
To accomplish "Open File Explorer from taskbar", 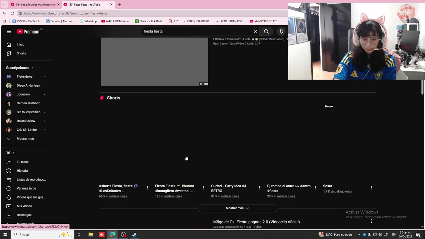I will tap(91, 235).
